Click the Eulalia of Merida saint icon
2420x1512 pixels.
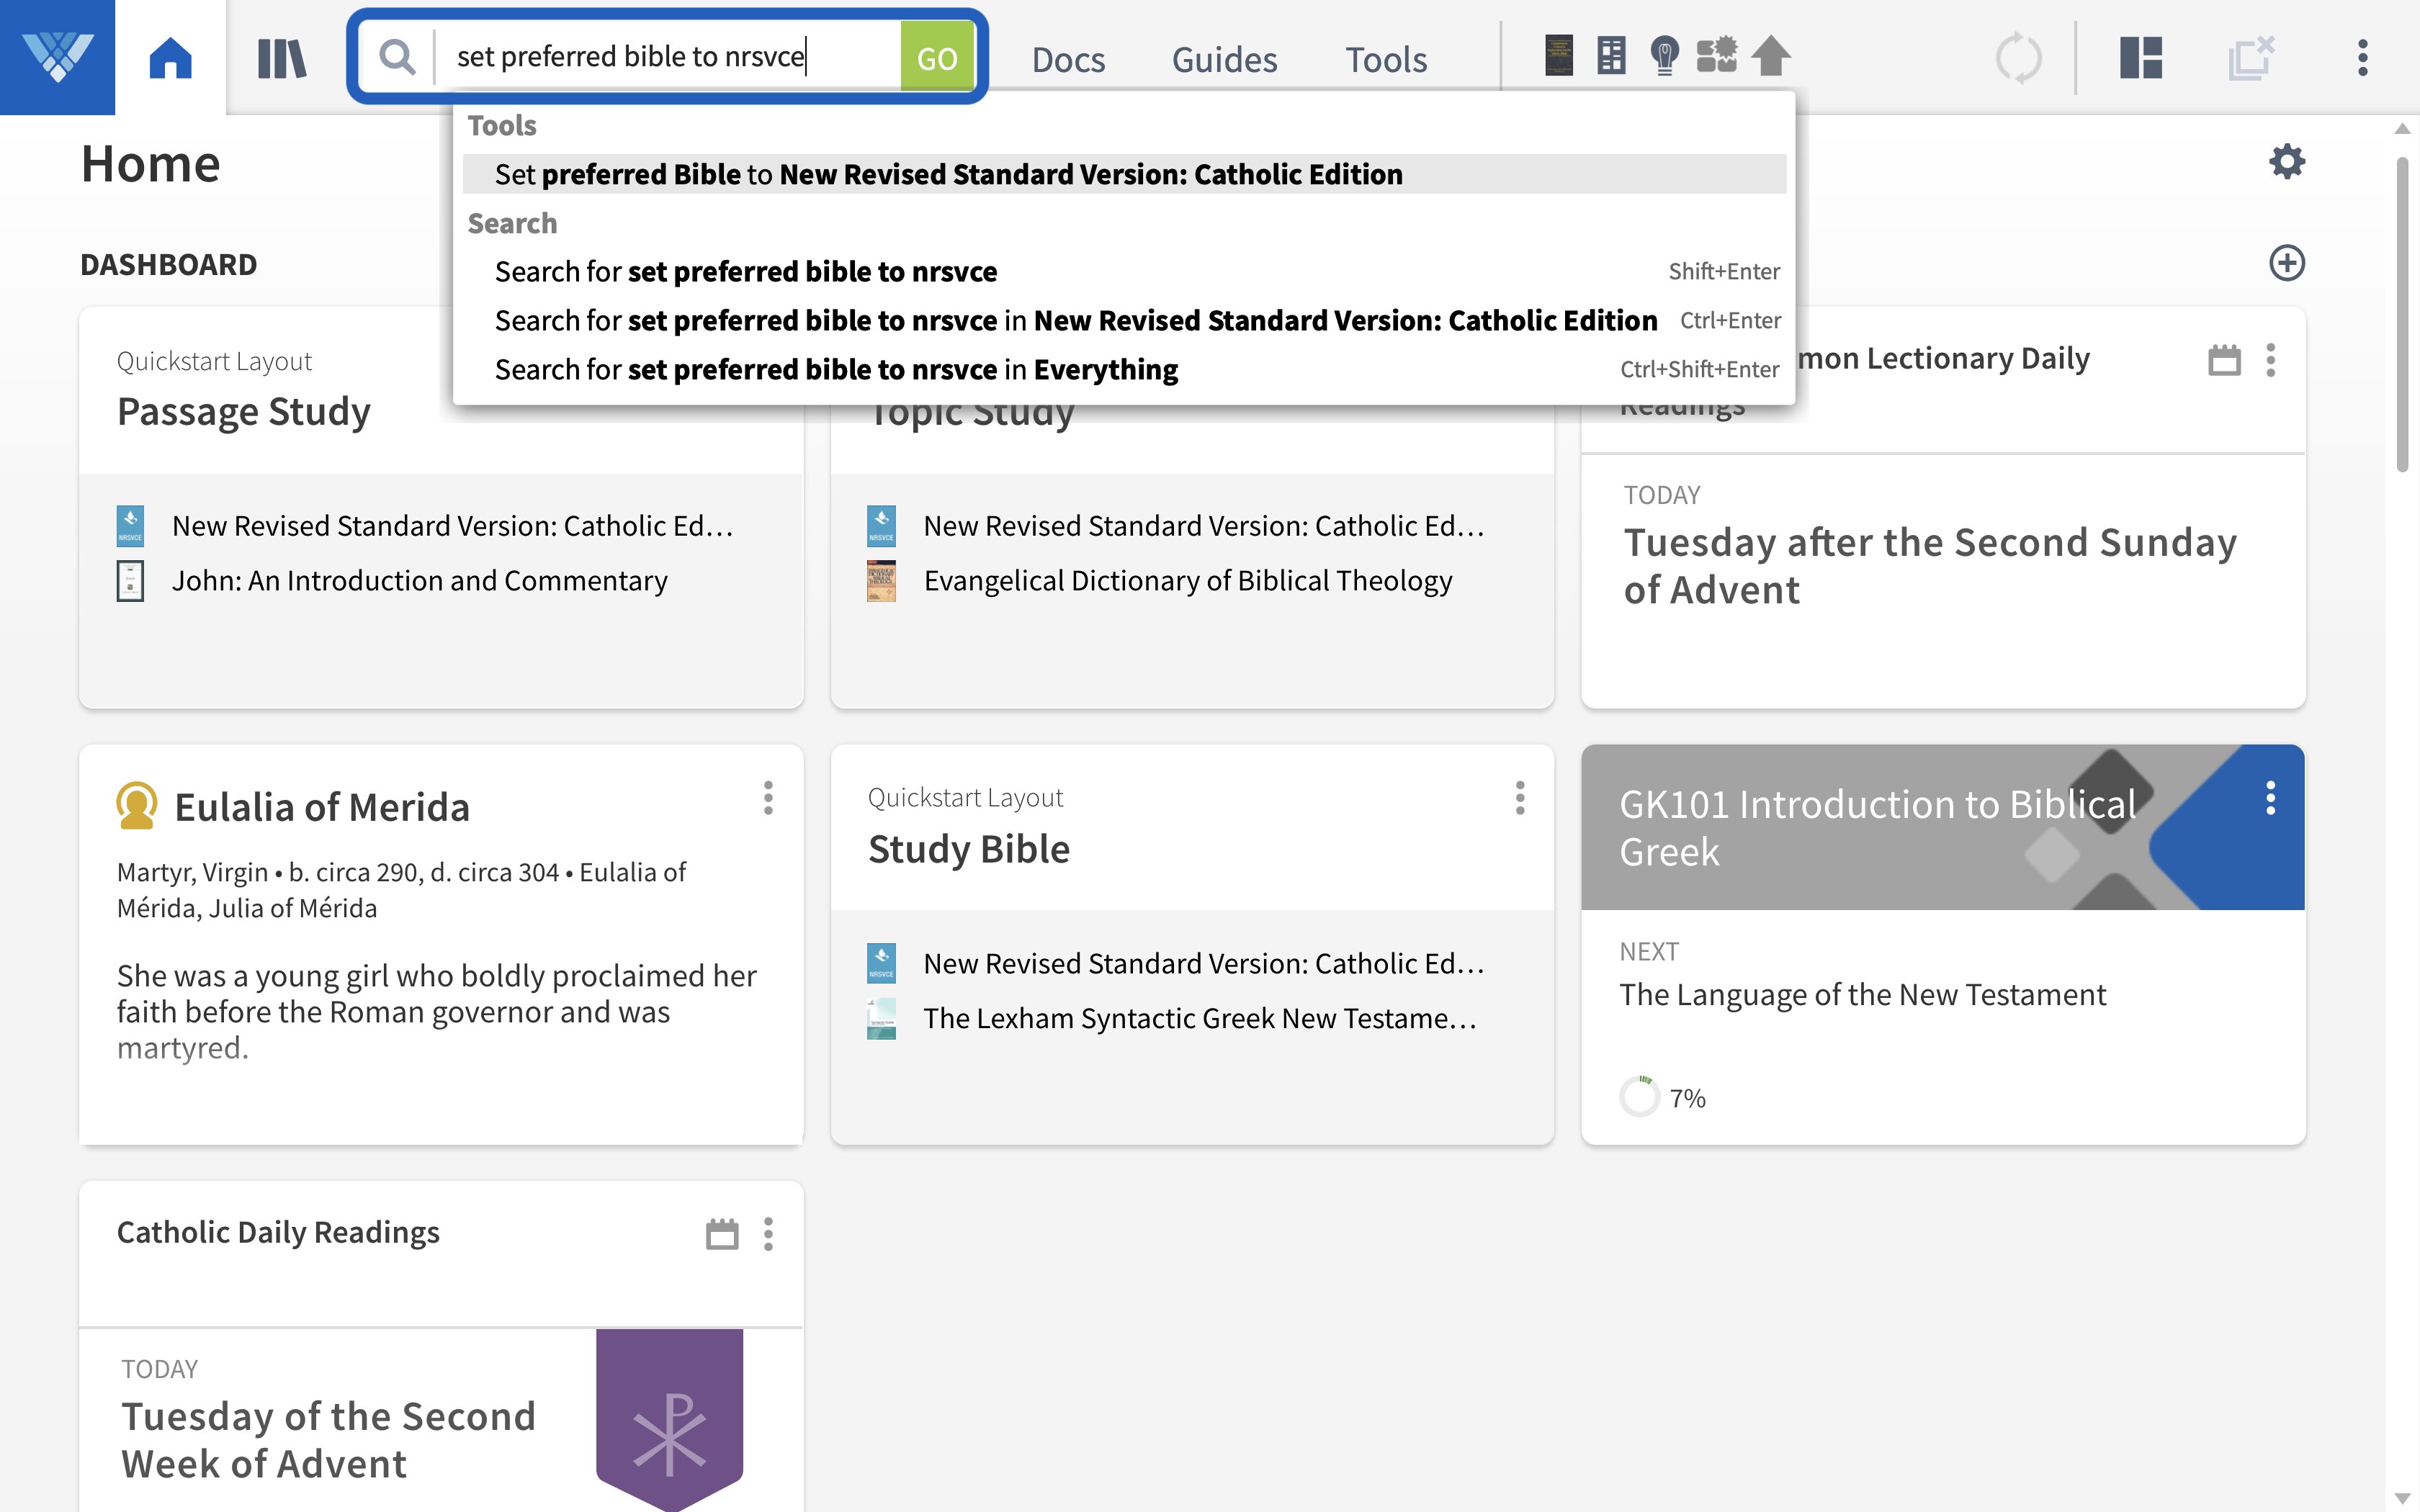point(137,806)
